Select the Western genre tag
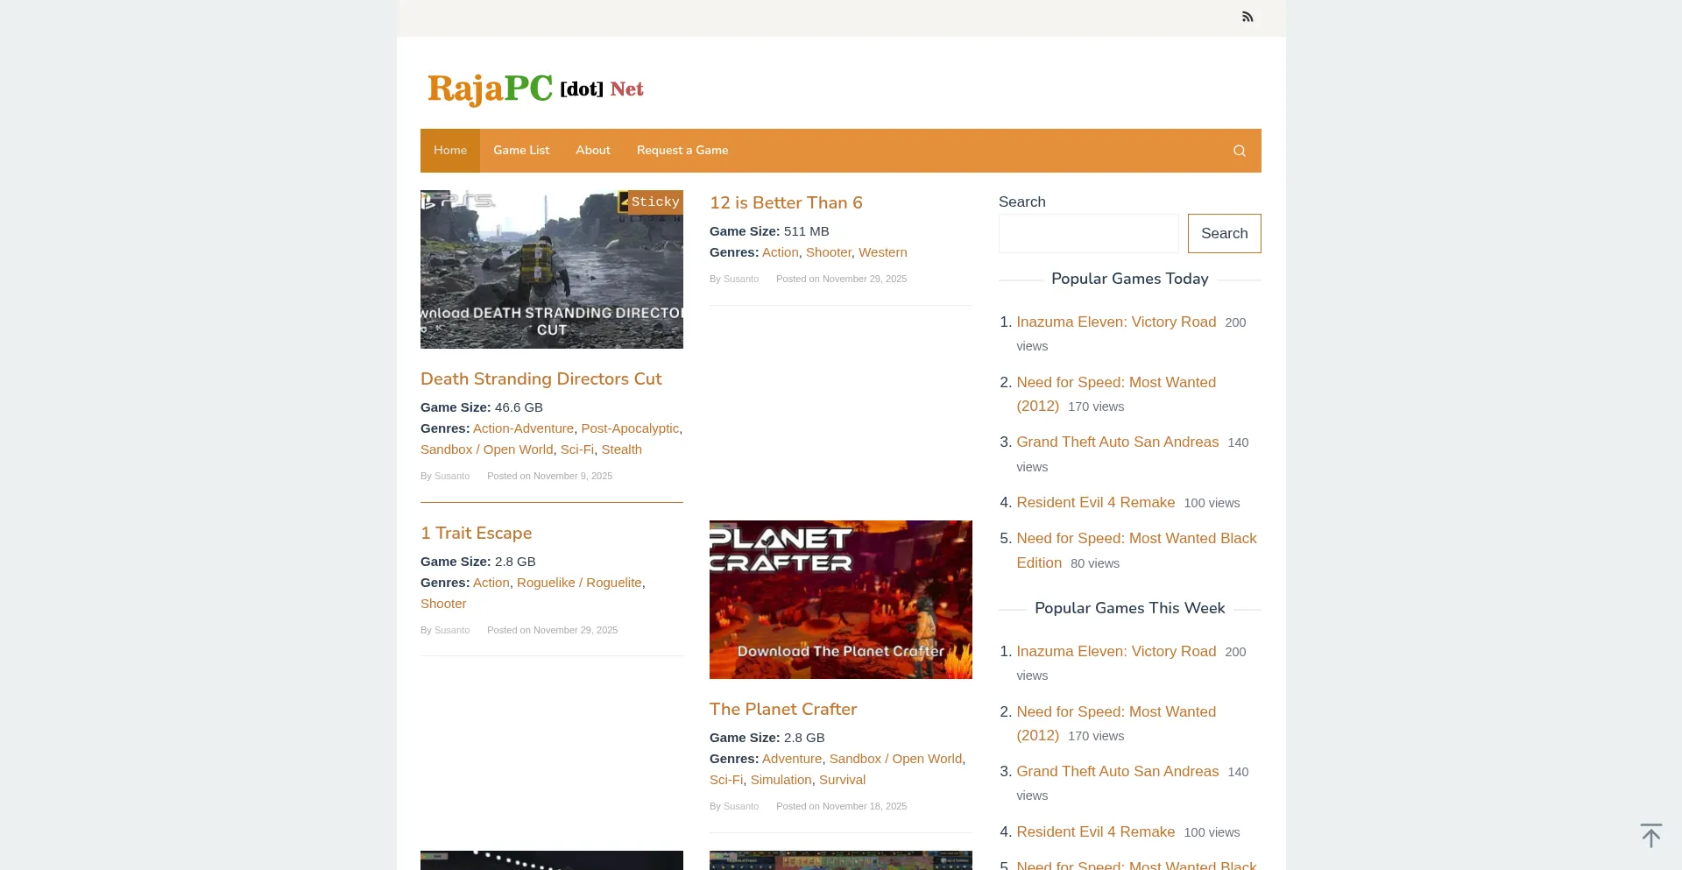 [882, 252]
